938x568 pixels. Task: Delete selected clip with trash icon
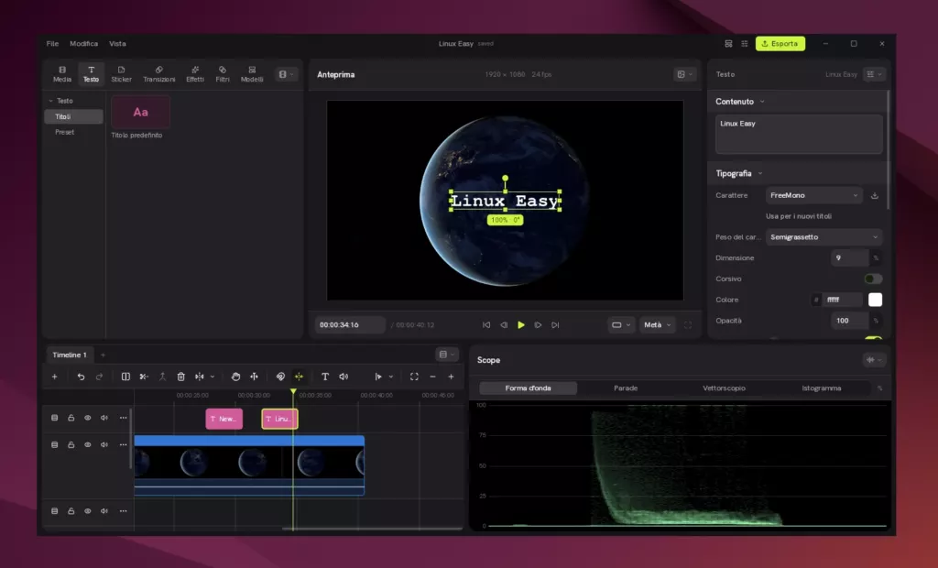point(180,377)
